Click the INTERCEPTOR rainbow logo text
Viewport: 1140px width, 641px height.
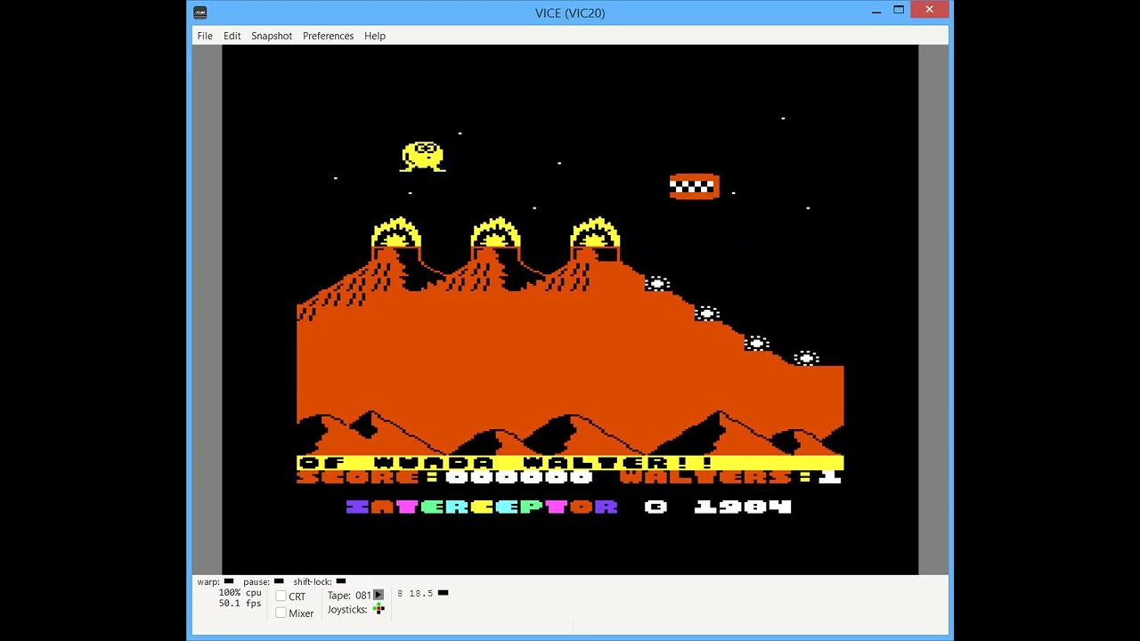[482, 507]
